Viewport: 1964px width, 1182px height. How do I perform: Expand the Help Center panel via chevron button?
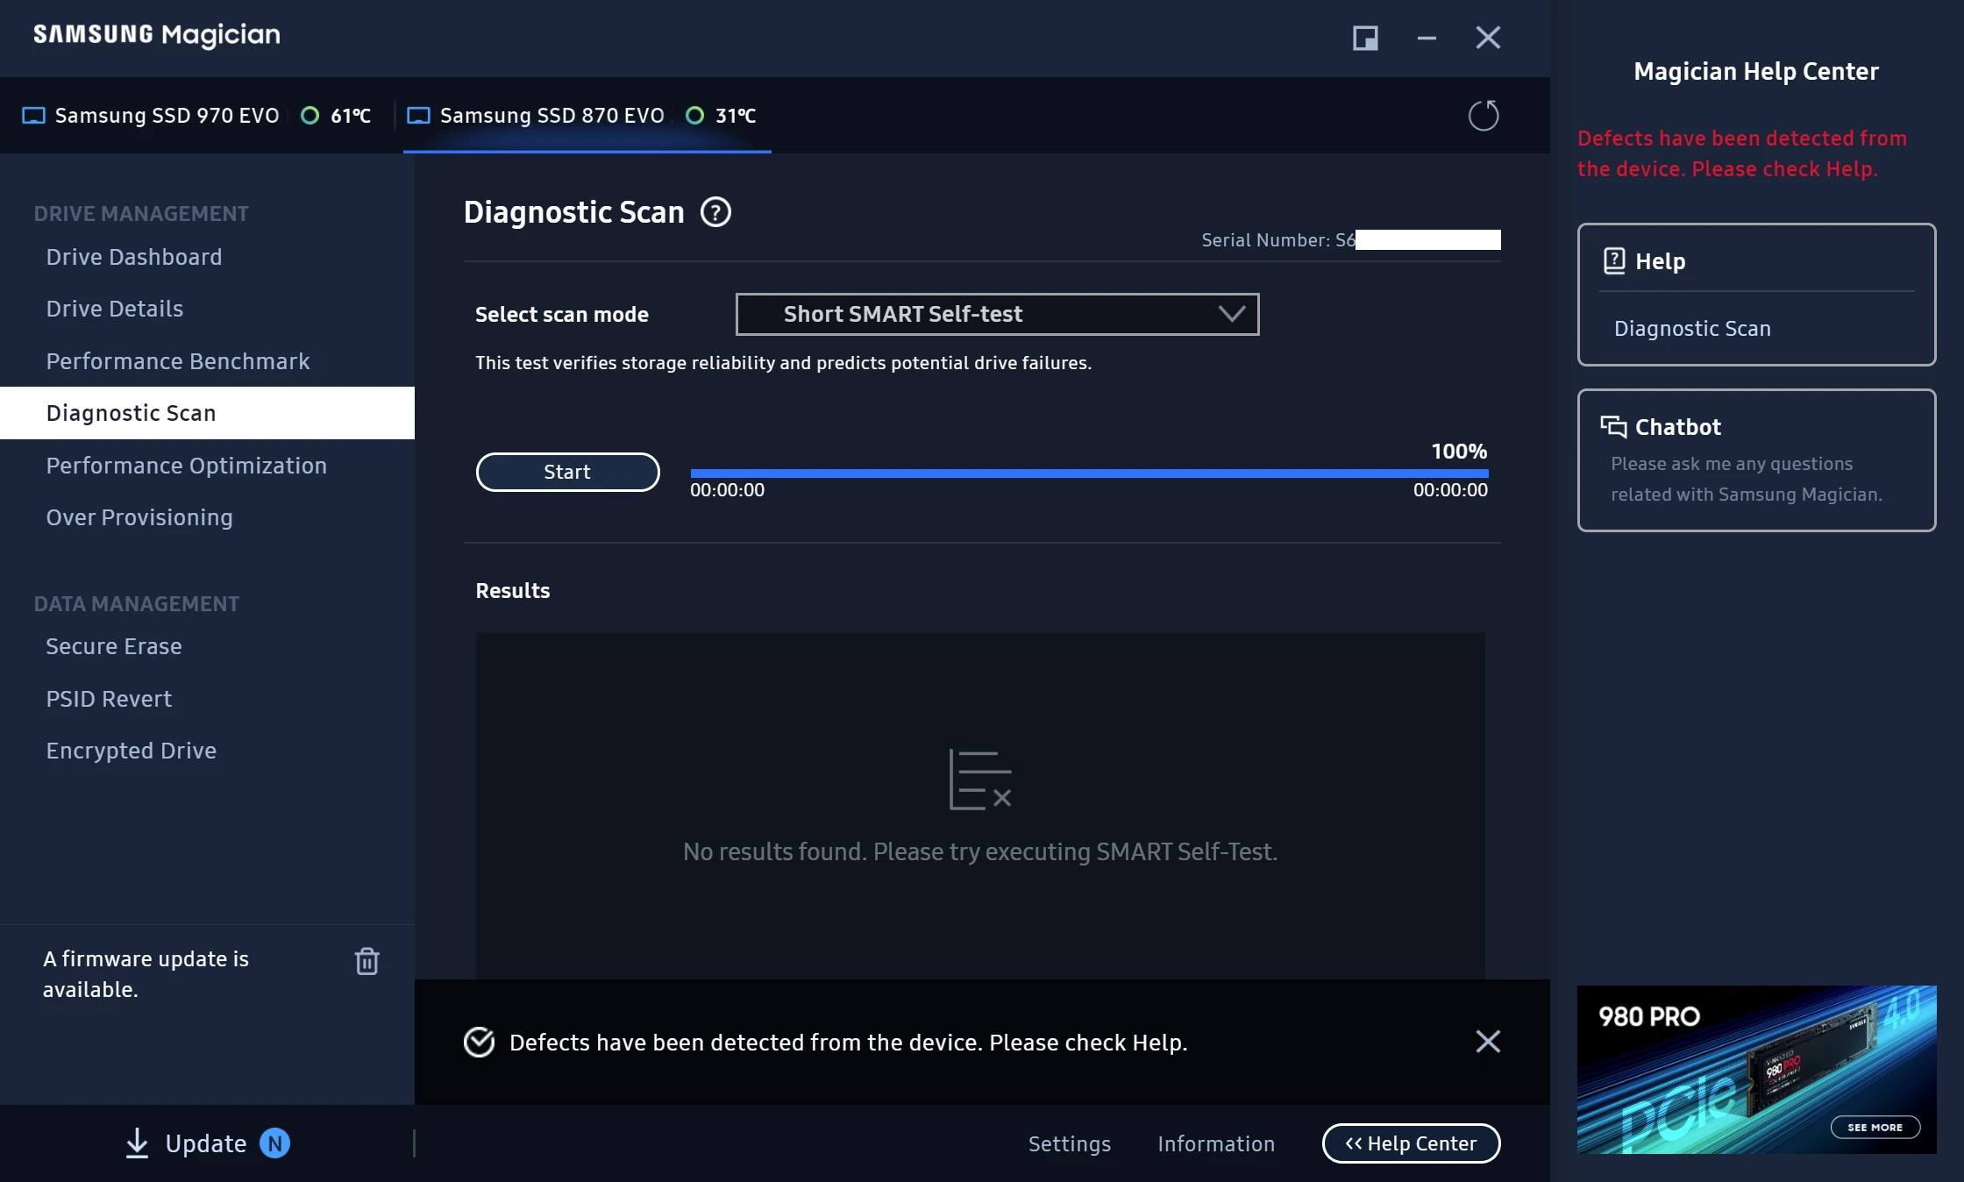pyautogui.click(x=1411, y=1143)
